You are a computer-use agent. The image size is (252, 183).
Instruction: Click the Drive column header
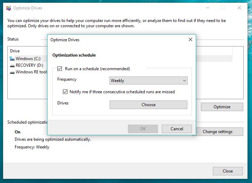15,51
